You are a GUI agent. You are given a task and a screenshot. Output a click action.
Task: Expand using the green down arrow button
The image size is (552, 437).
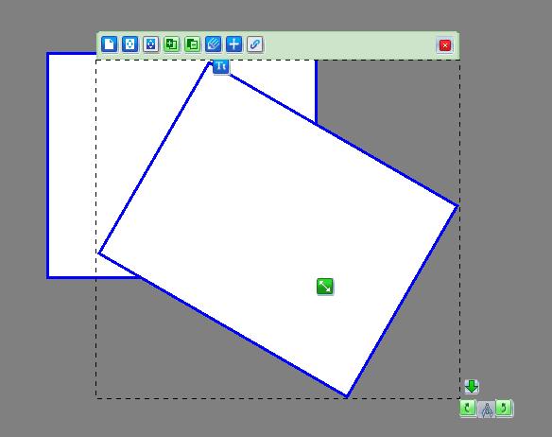(x=472, y=387)
